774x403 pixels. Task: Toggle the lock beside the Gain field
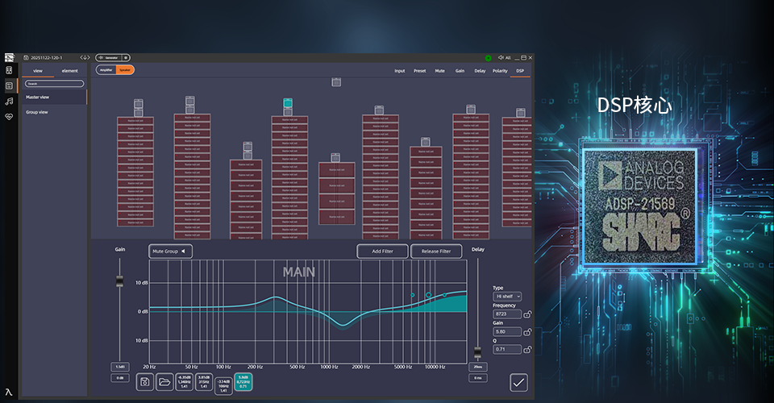click(528, 332)
